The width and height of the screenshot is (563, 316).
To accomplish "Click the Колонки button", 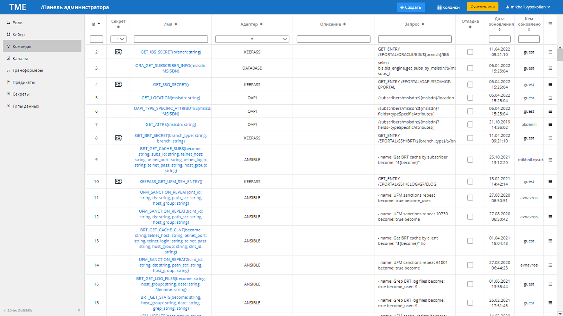I will pos(448,7).
